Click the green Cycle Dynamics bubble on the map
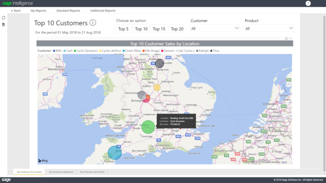326x183 pixels. [148, 127]
